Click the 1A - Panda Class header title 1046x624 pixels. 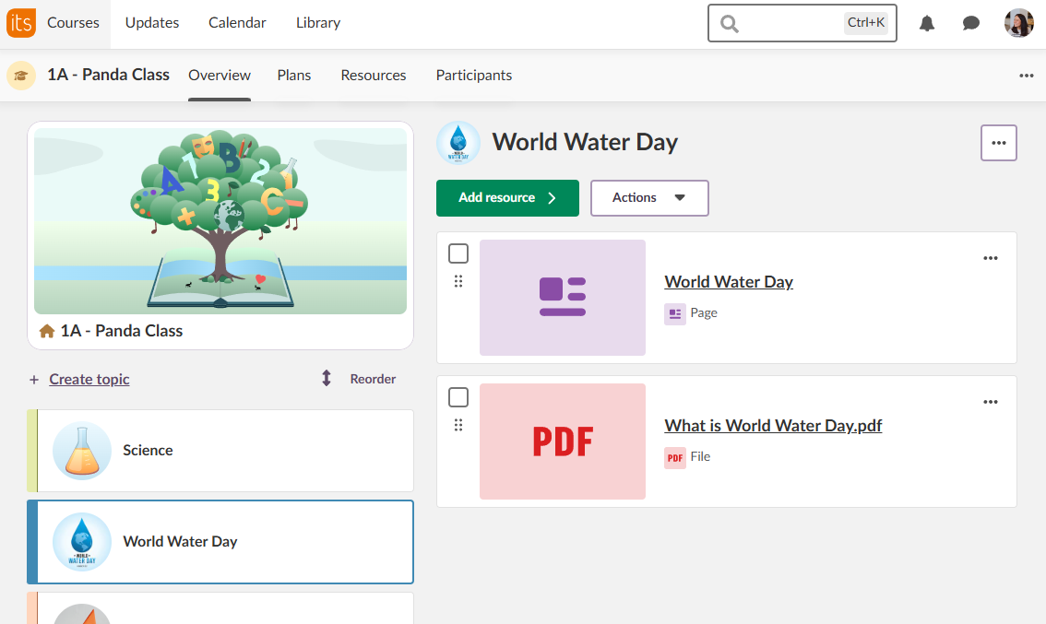point(108,75)
